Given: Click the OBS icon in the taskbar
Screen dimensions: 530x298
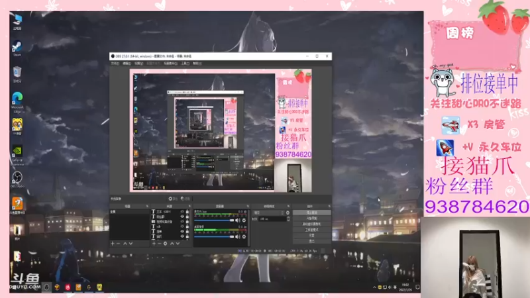Looking at the screenshot, I should [46, 287].
